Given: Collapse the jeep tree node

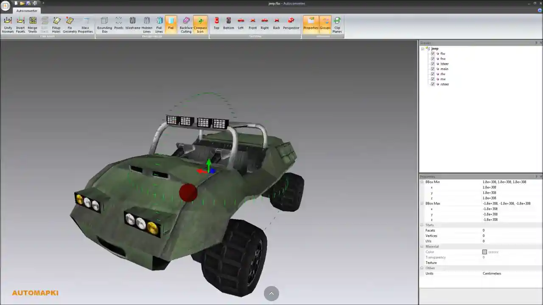Looking at the screenshot, I should [423, 49].
